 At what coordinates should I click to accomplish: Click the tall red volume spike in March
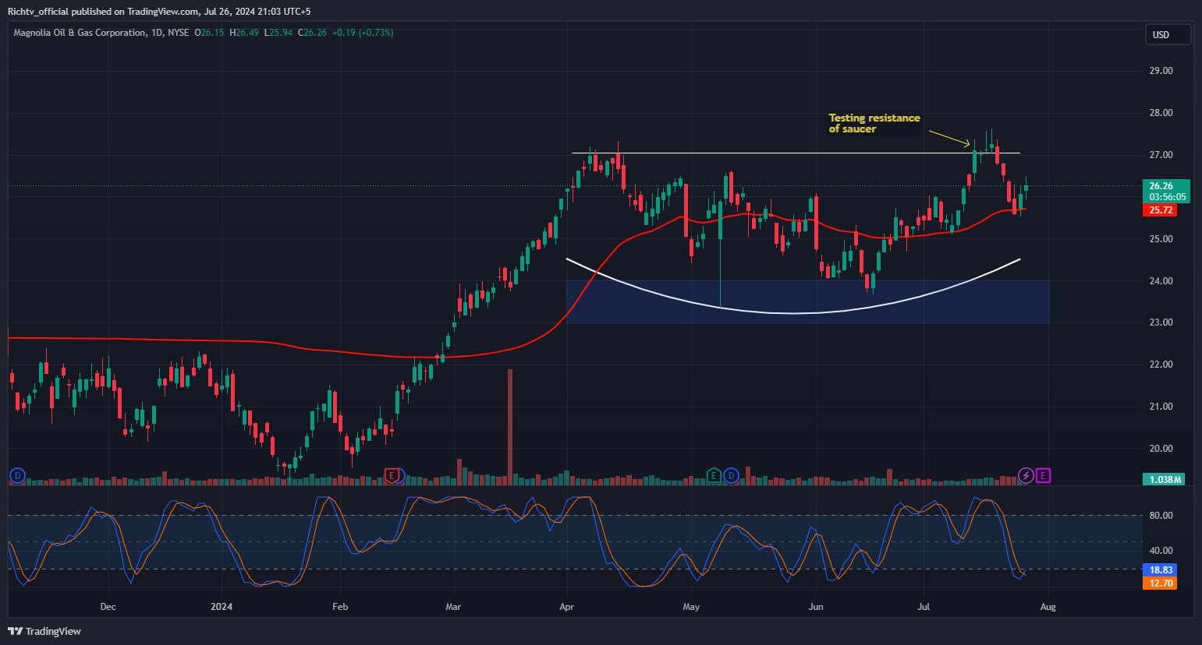click(x=510, y=427)
